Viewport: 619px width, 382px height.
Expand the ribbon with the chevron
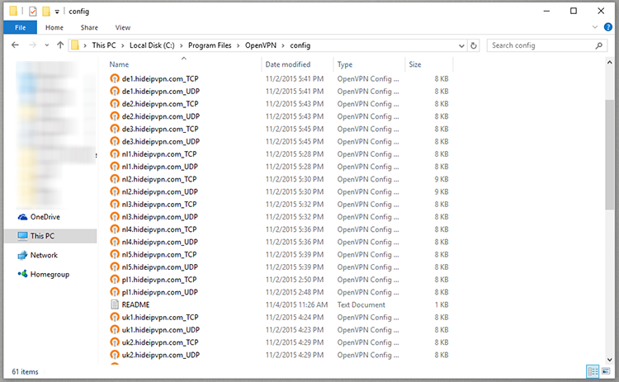point(595,27)
